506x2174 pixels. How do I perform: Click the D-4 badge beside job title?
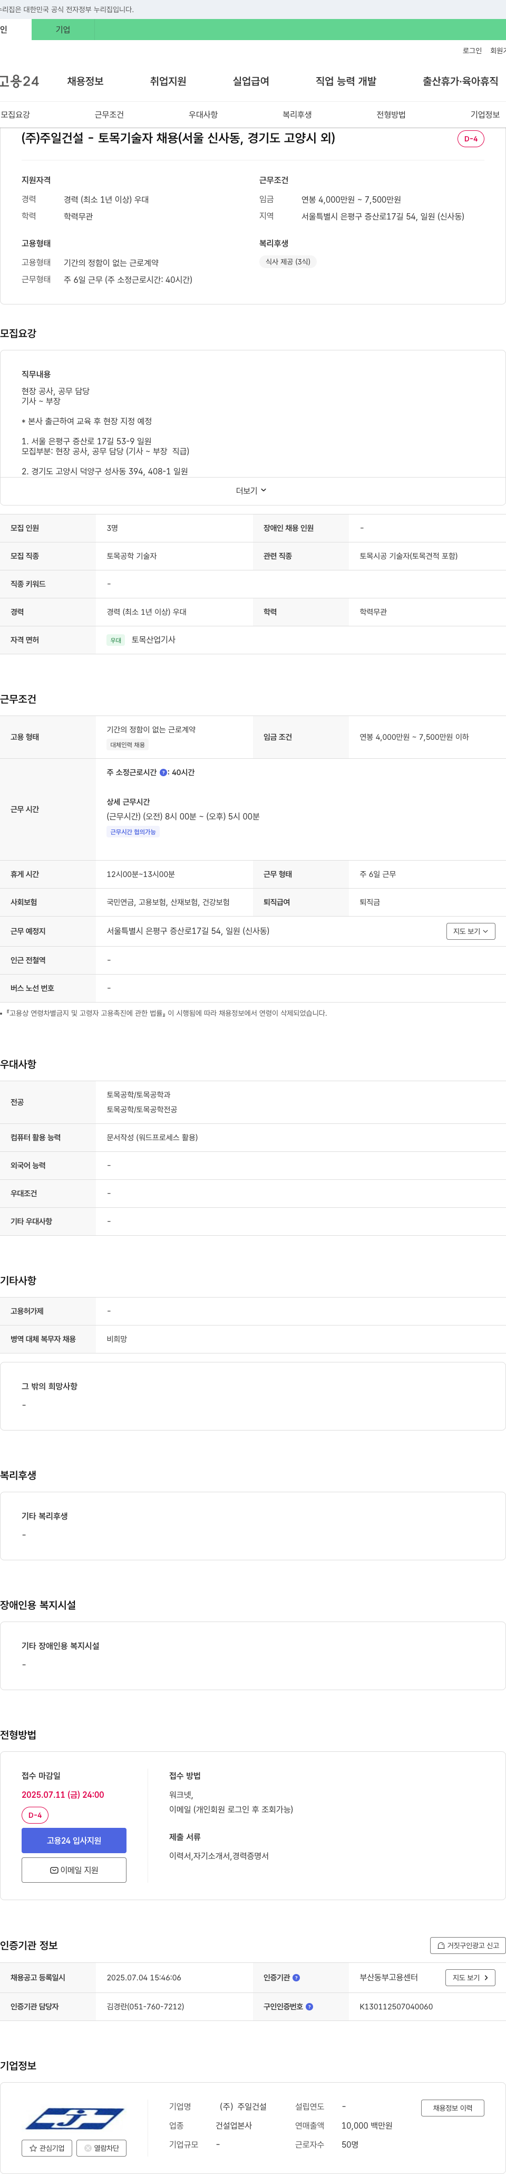[471, 138]
